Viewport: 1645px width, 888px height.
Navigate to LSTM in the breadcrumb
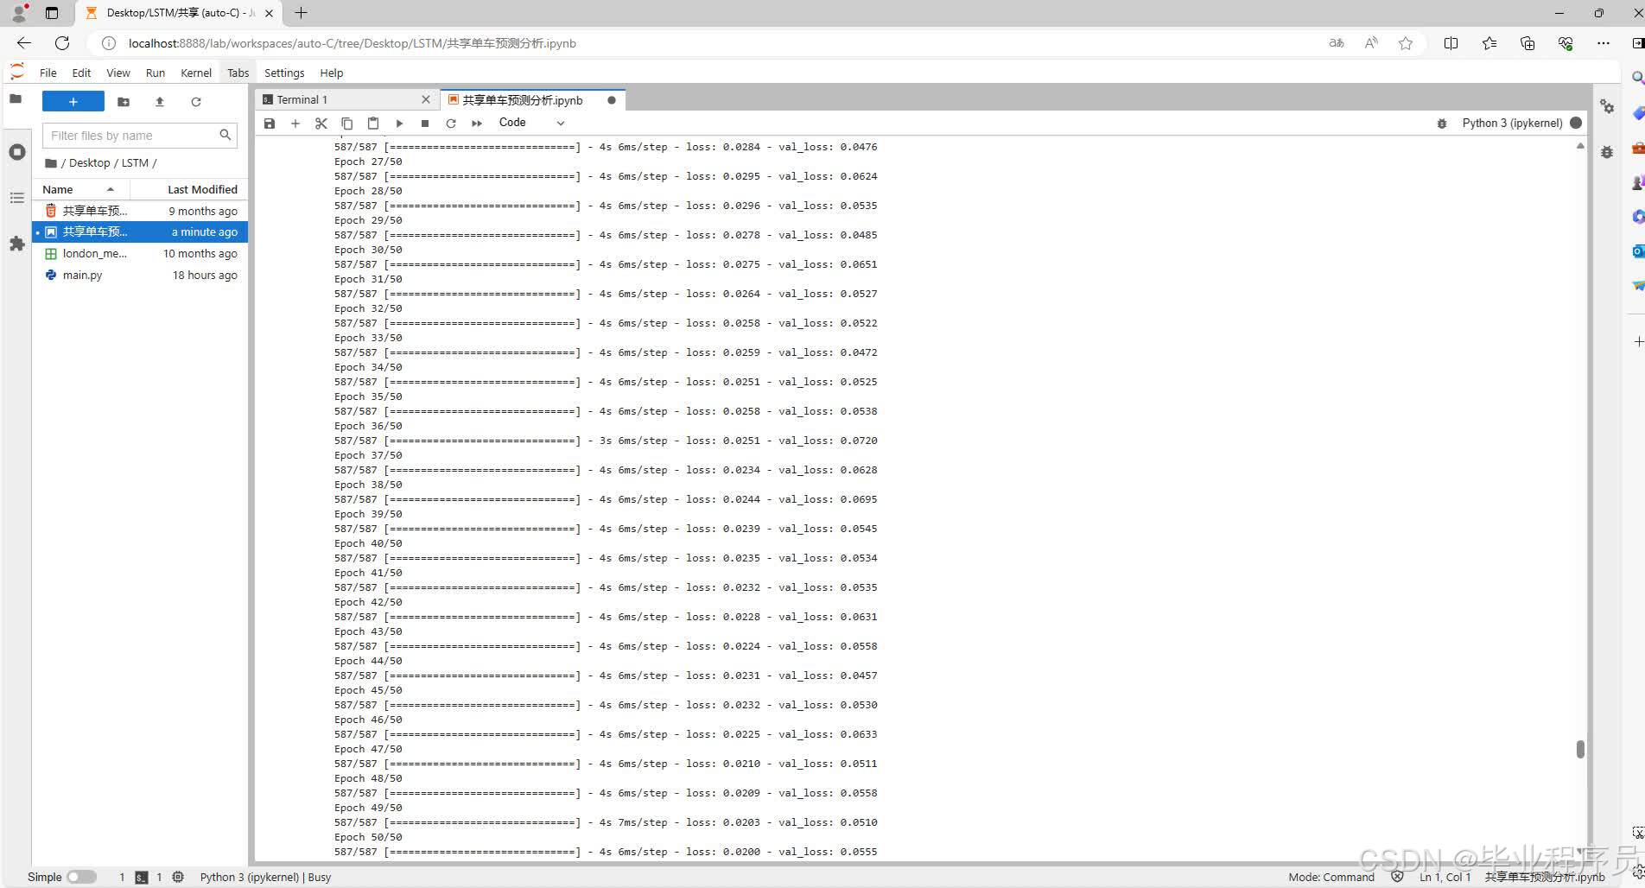[135, 163]
